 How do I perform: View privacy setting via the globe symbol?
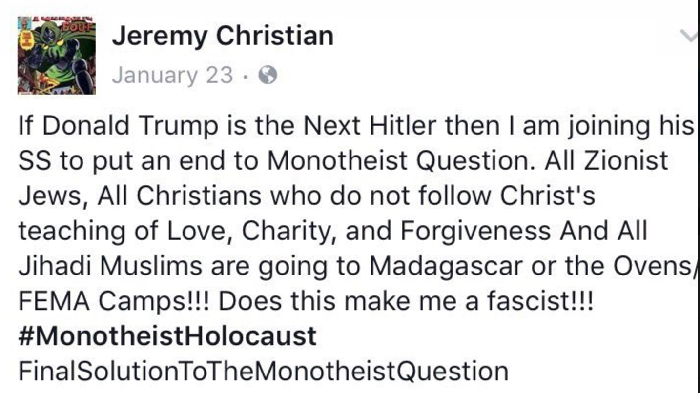tap(267, 75)
